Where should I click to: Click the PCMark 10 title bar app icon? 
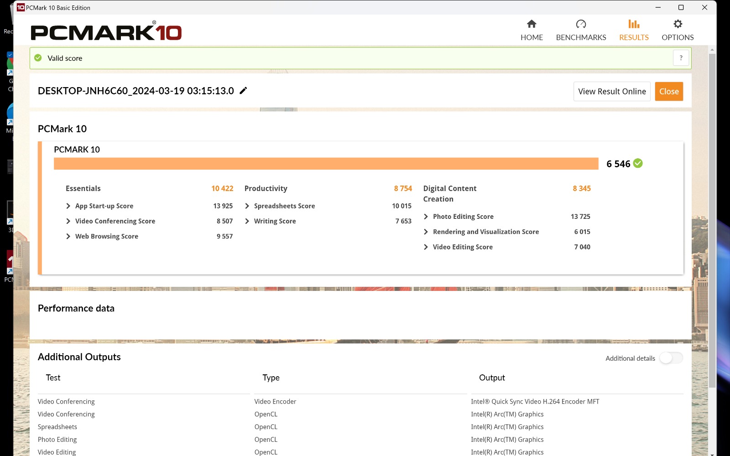click(21, 7)
